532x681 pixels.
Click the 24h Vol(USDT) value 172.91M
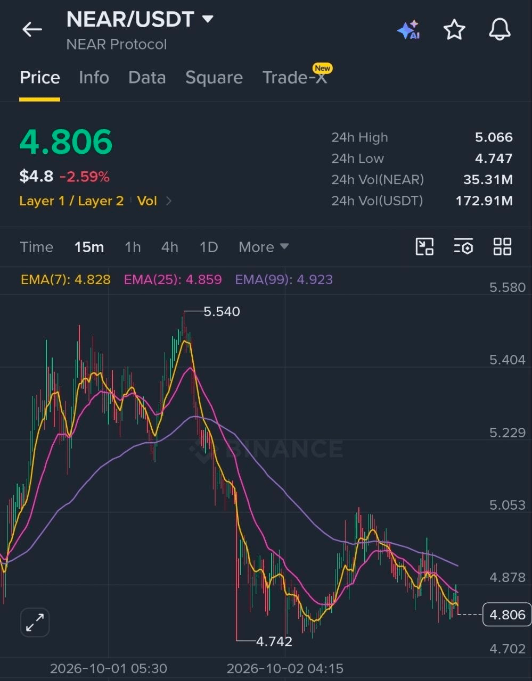pos(484,201)
